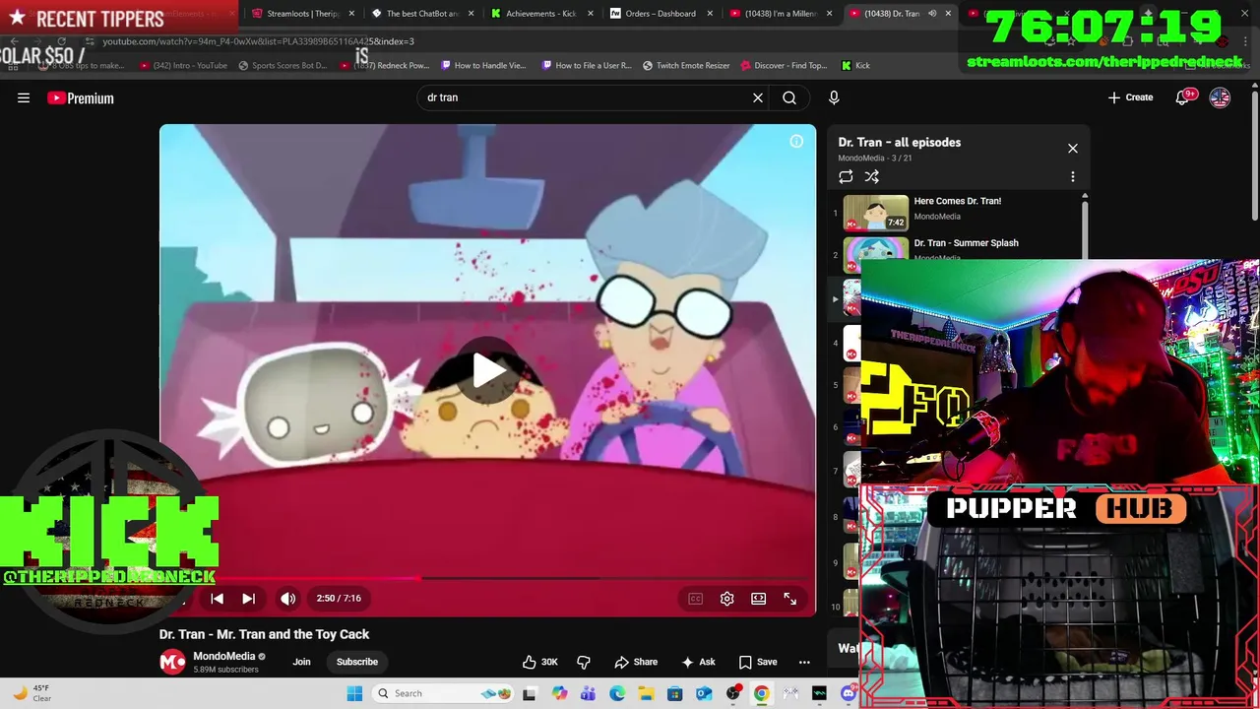The width and height of the screenshot is (1260, 709).
Task: Mute the Dr. Tran tab audio icon
Action: pos(932,14)
